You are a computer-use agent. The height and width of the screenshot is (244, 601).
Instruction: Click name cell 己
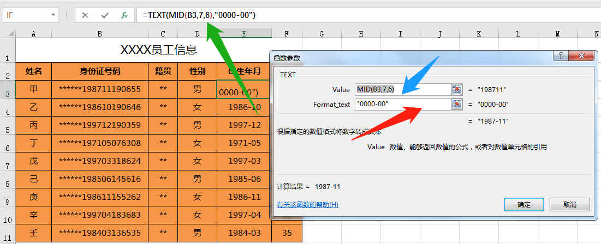(x=33, y=179)
